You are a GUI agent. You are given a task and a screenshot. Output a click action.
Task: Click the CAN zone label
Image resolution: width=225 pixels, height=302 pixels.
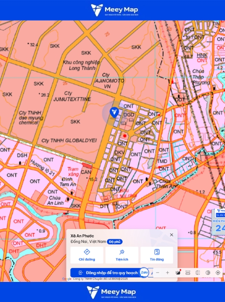86,172
